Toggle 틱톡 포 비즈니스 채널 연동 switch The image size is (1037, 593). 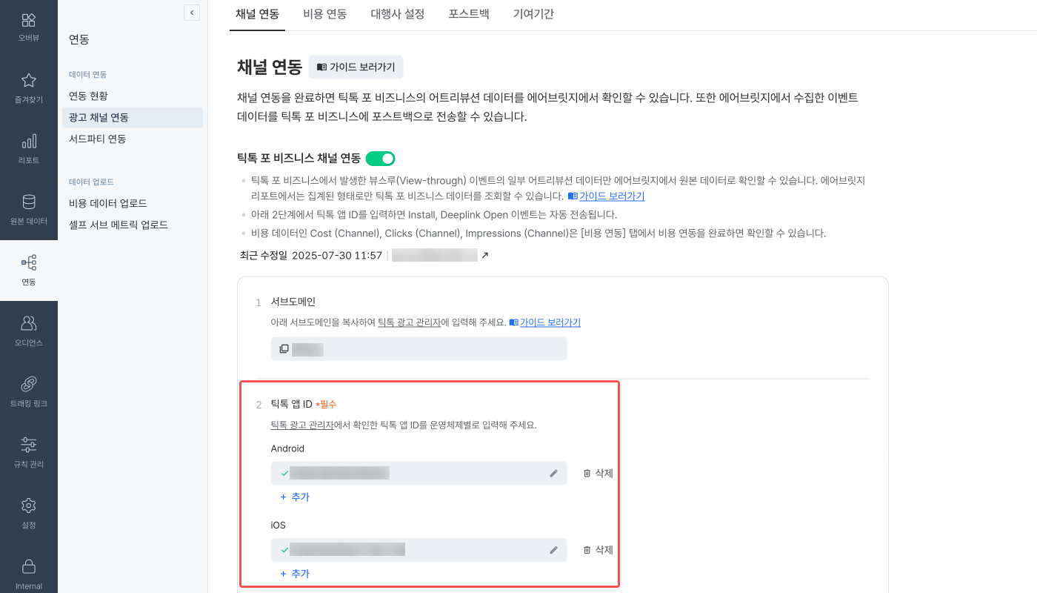click(380, 159)
